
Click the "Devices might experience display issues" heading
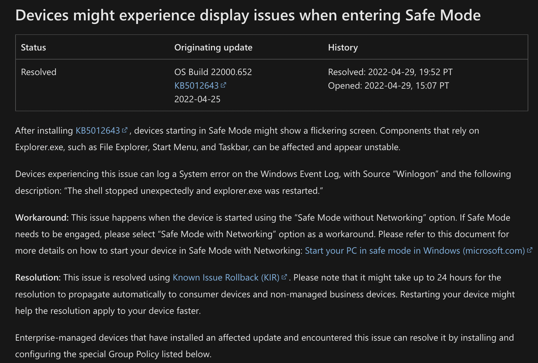[x=248, y=15]
